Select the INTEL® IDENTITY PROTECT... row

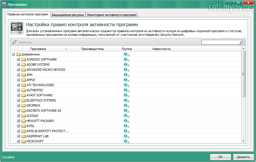coord(126,131)
